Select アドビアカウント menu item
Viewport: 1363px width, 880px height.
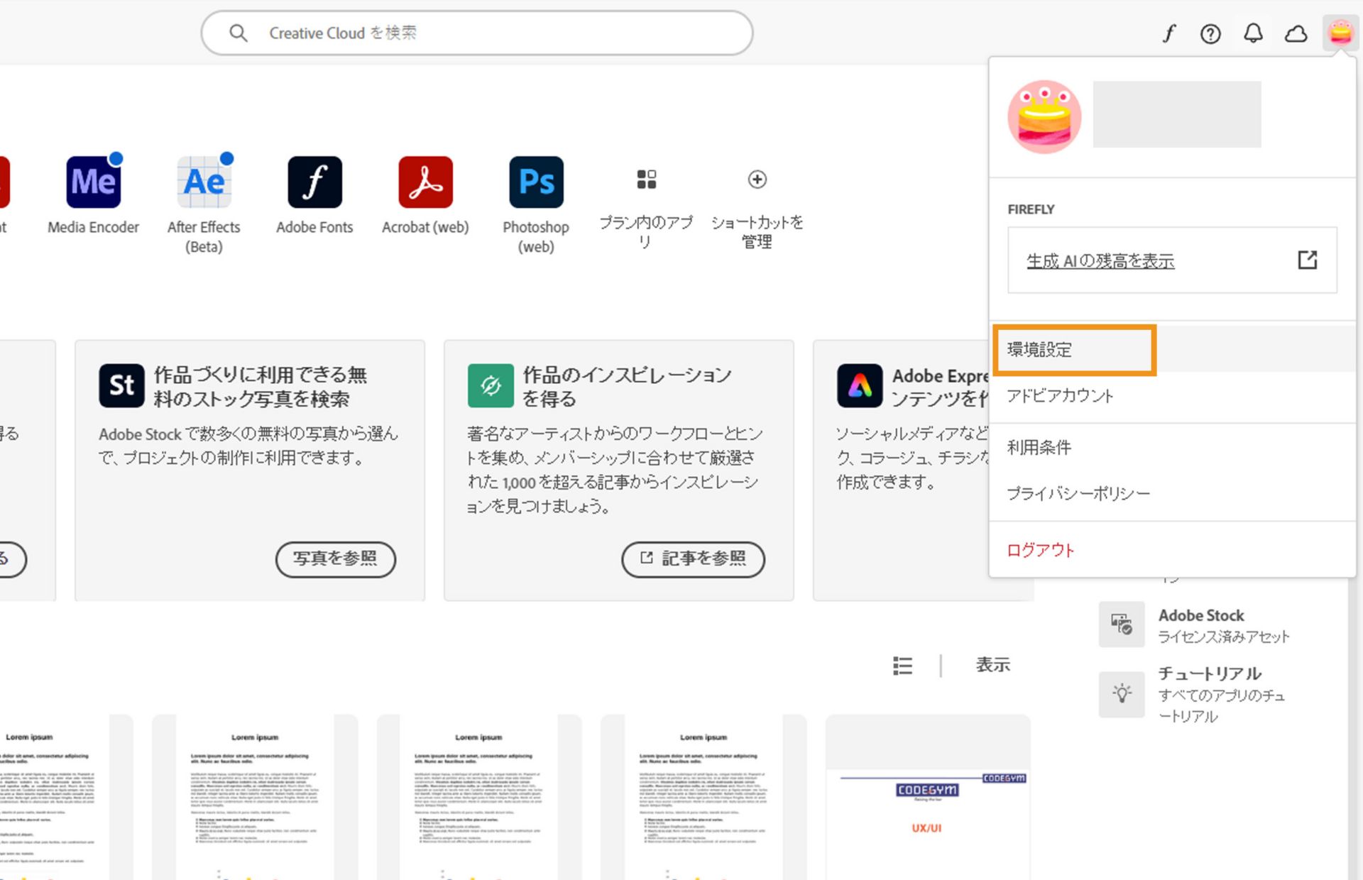[1060, 396]
